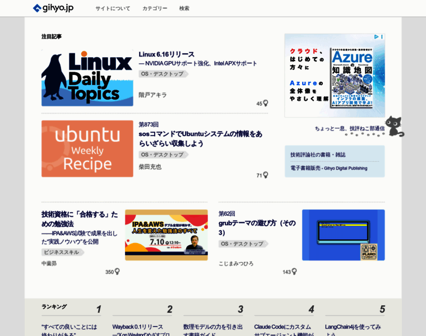Screen dimensions: 426x336
Task: Click the IPA&AWS試験で成果を出し subtitle text
Action: click(80, 237)
